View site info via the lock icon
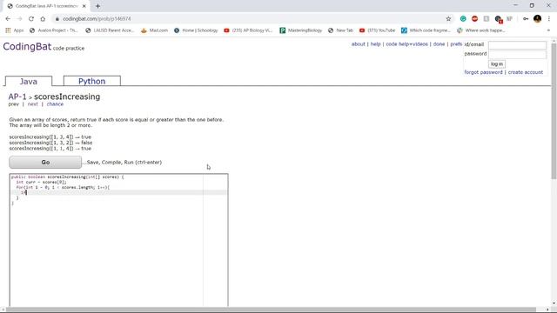557x313 pixels. [x=57, y=19]
